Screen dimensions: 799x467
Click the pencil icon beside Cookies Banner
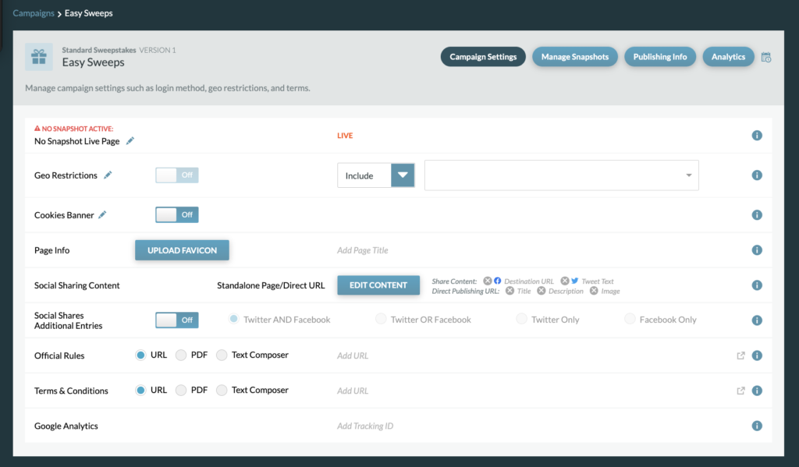[x=102, y=215]
